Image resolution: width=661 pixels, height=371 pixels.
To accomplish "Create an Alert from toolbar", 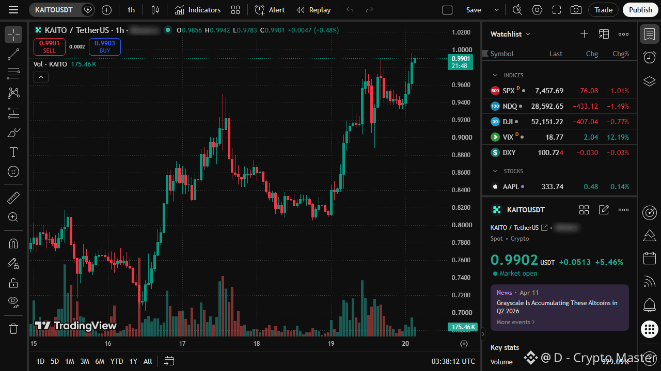I will coord(270,10).
